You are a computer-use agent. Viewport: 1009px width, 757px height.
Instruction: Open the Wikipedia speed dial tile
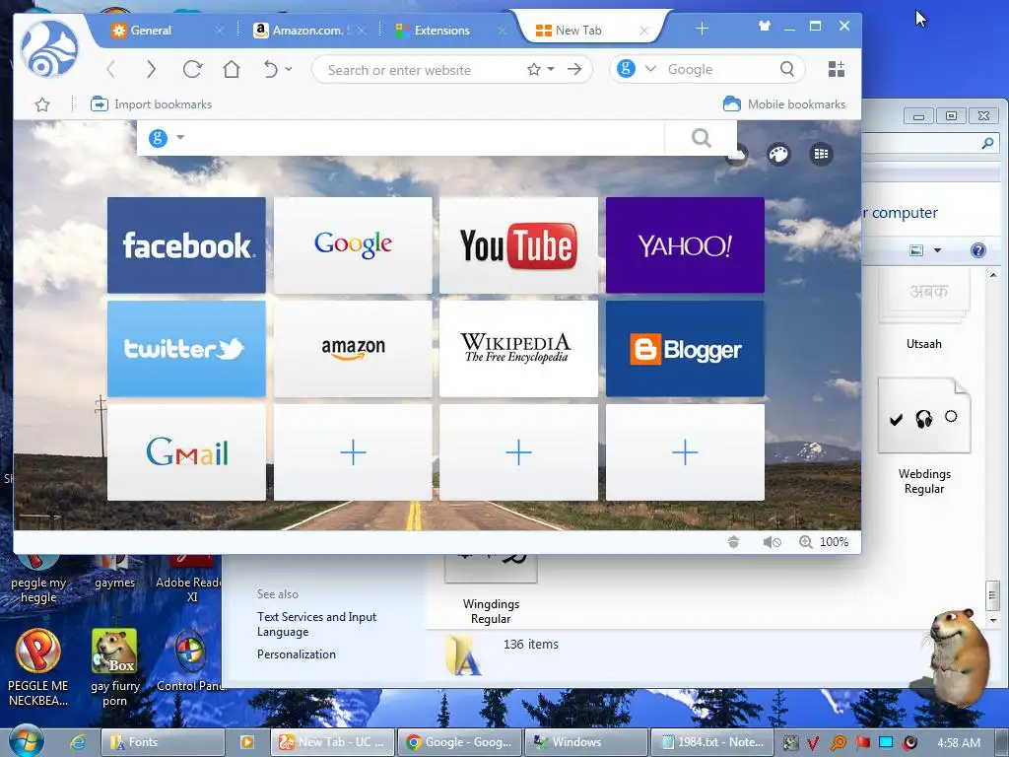tap(518, 349)
